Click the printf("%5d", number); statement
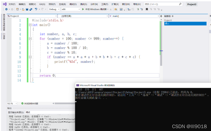This screenshot has height=131, width=211. 75,62
